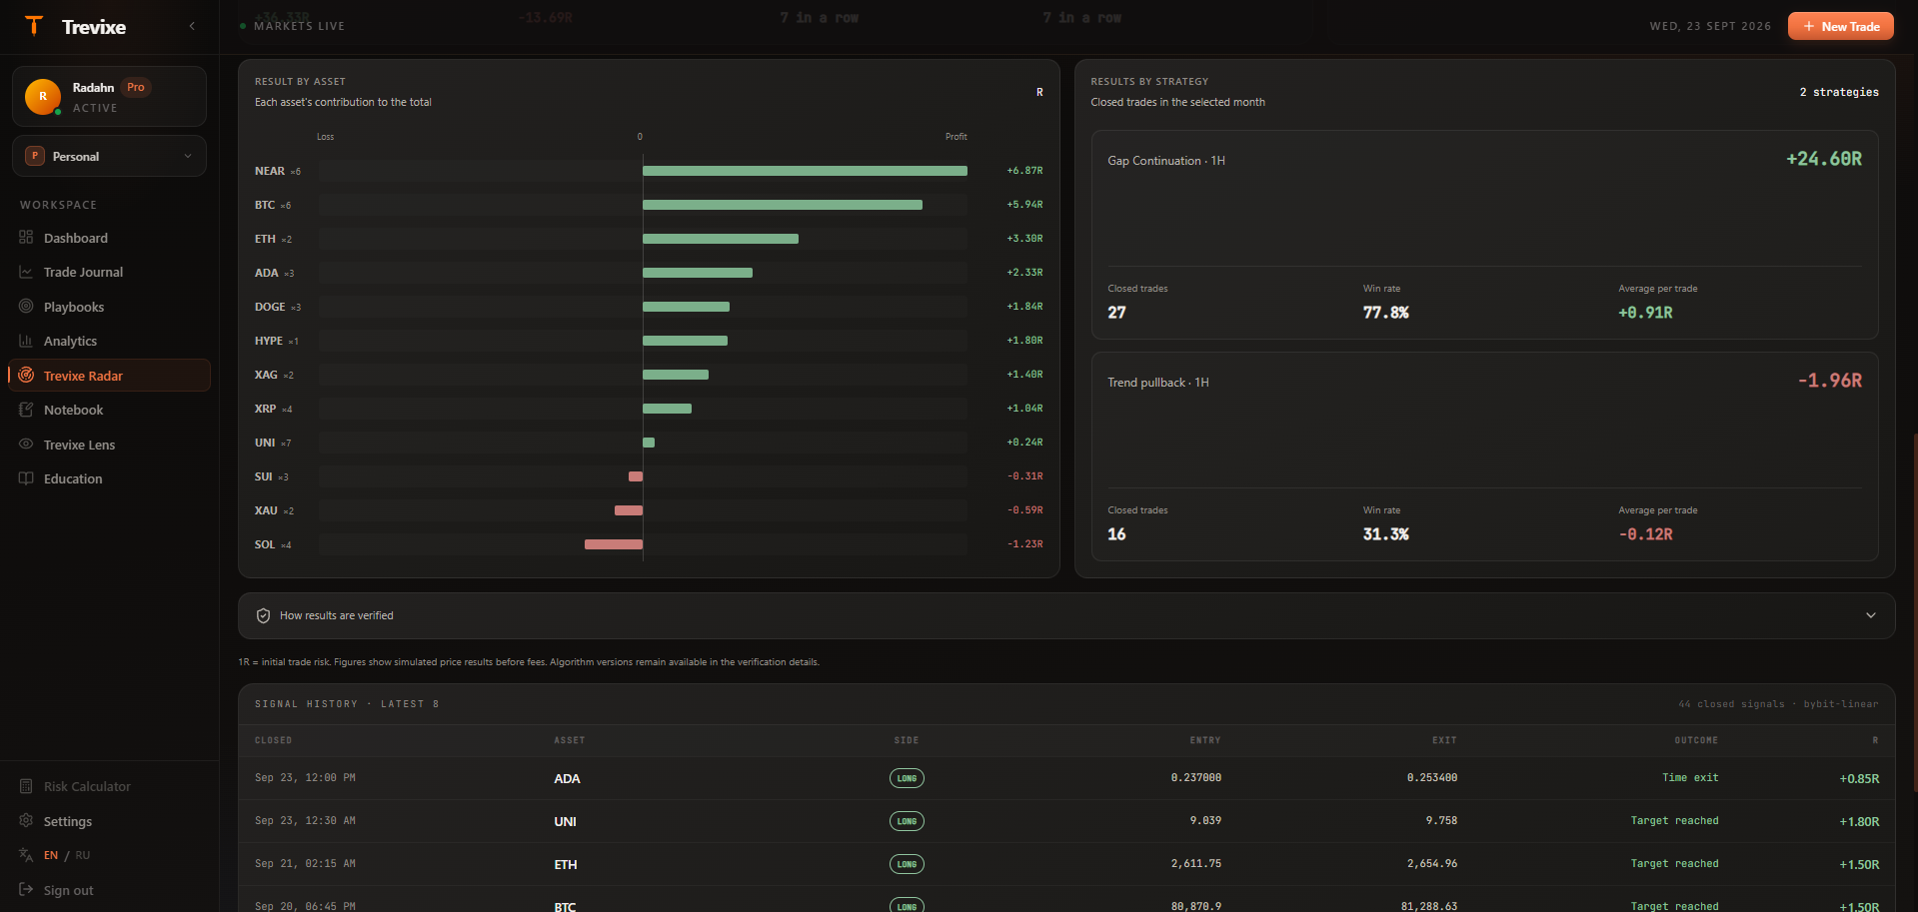
Task: Click the -0.31R value for SUI
Action: (x=1024, y=476)
